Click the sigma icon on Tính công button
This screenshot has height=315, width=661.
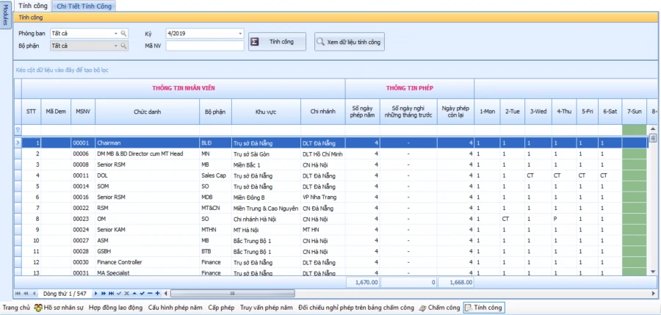(x=255, y=42)
